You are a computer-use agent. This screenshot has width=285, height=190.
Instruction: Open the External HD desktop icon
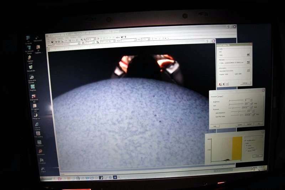[x=34, y=98]
